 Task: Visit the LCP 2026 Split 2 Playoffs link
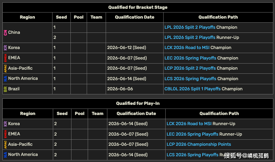[190, 68]
